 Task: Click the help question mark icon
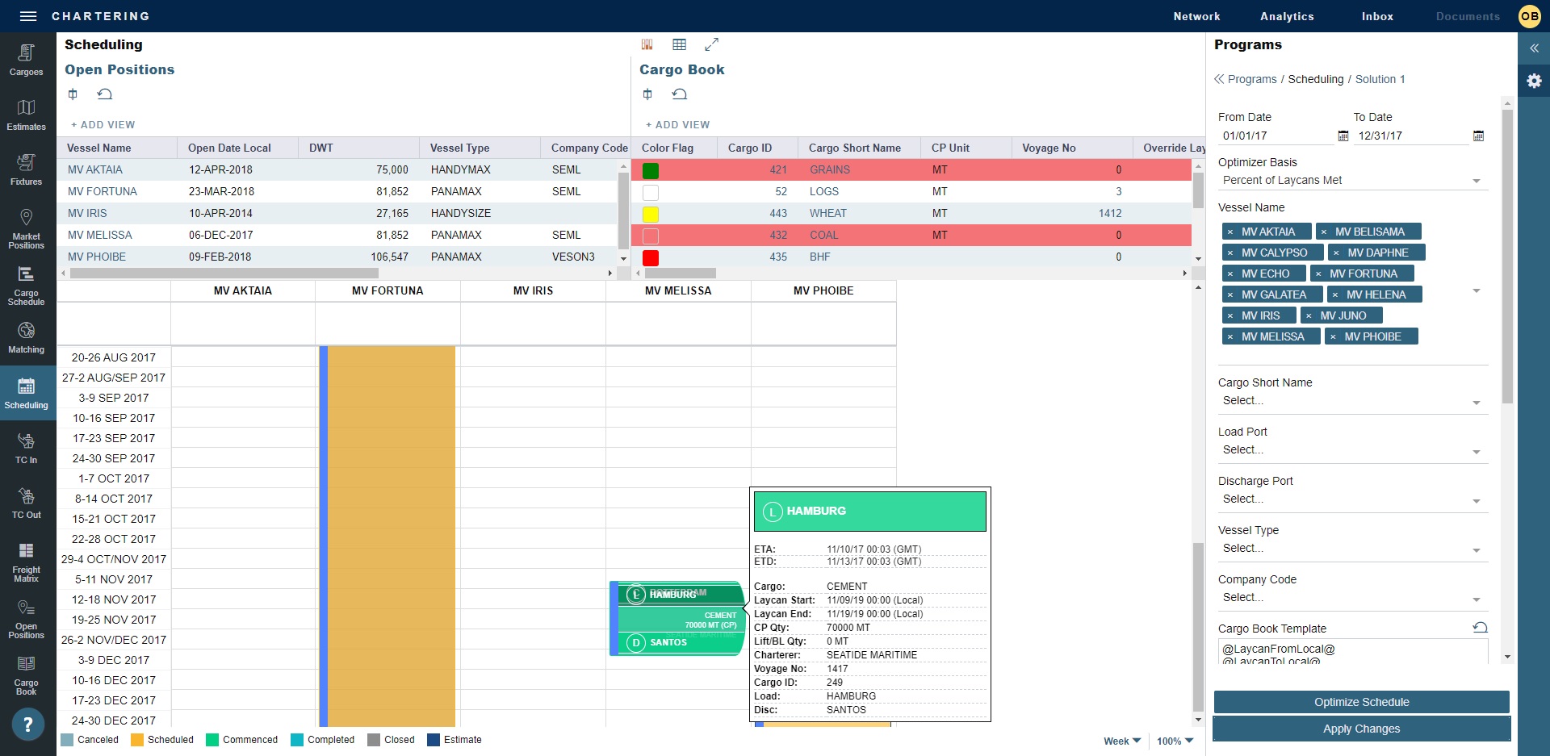tap(27, 724)
